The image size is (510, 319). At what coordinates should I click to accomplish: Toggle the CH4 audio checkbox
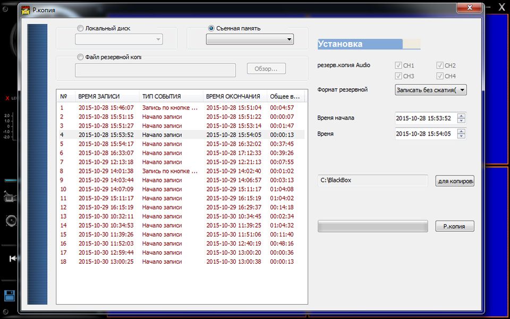[440, 76]
